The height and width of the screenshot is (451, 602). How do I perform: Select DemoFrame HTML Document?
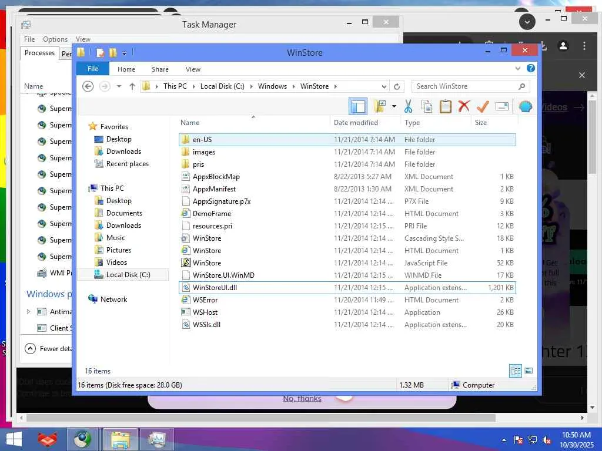coord(347,214)
